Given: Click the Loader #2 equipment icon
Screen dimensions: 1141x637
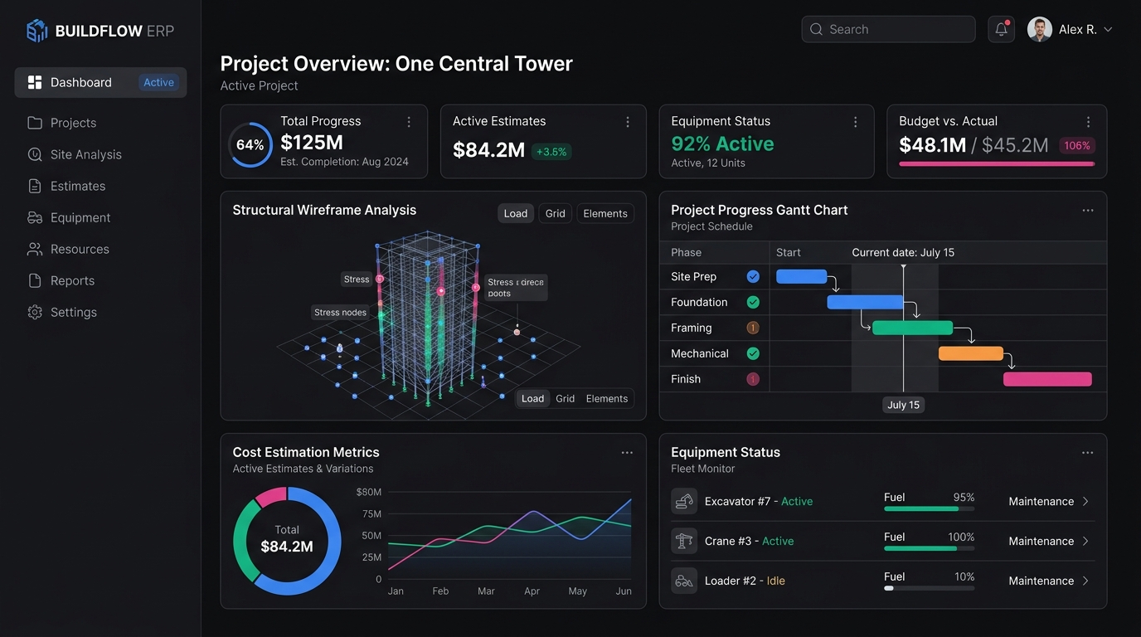Looking at the screenshot, I should pyautogui.click(x=684, y=581).
